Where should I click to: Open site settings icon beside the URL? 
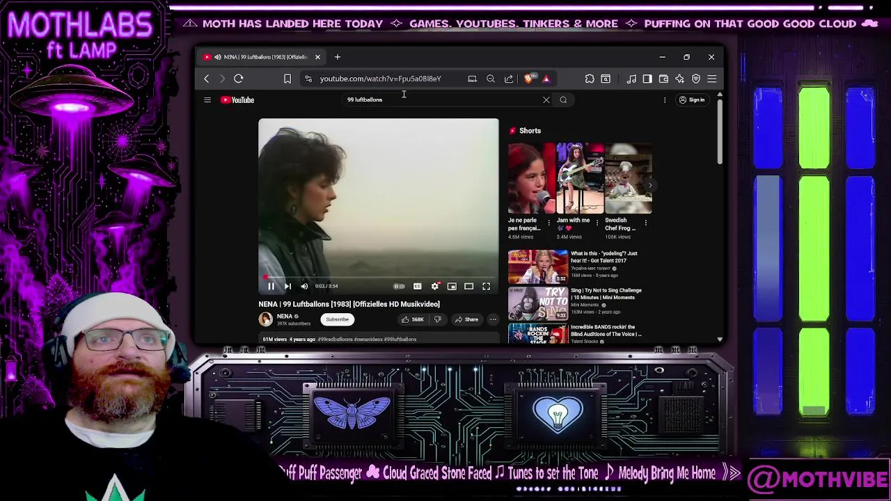click(x=308, y=79)
